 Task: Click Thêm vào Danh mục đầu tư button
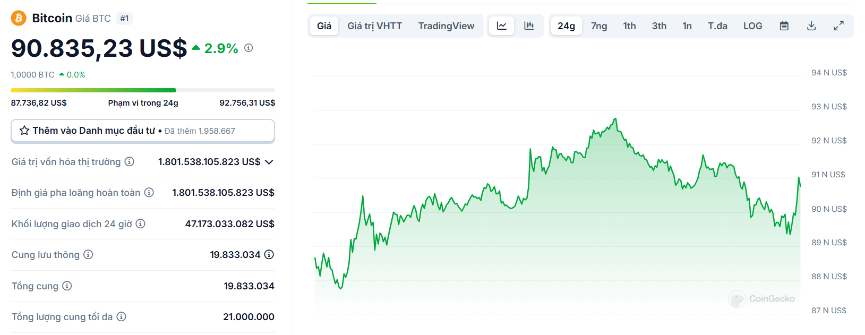[143, 131]
